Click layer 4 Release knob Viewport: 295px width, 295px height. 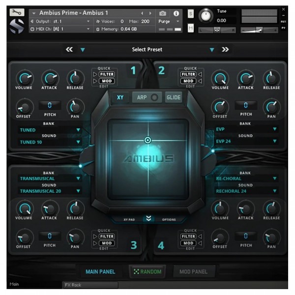(271, 208)
